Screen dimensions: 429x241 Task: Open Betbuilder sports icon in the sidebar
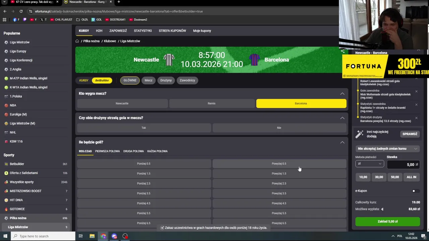tap(6, 164)
